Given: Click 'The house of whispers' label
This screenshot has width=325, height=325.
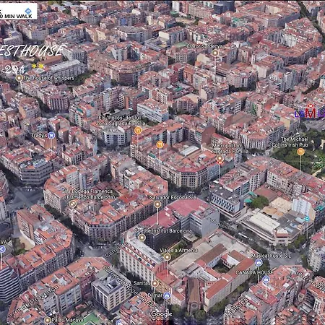Looking at the screenshot, I should [x=49, y=78].
